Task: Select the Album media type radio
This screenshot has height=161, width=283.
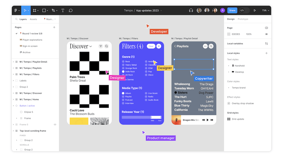Action: coord(123,93)
